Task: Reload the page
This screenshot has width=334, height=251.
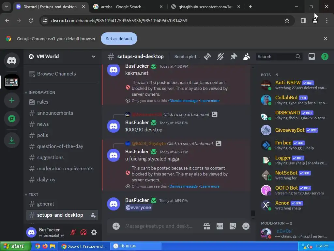Action: tap(31, 21)
